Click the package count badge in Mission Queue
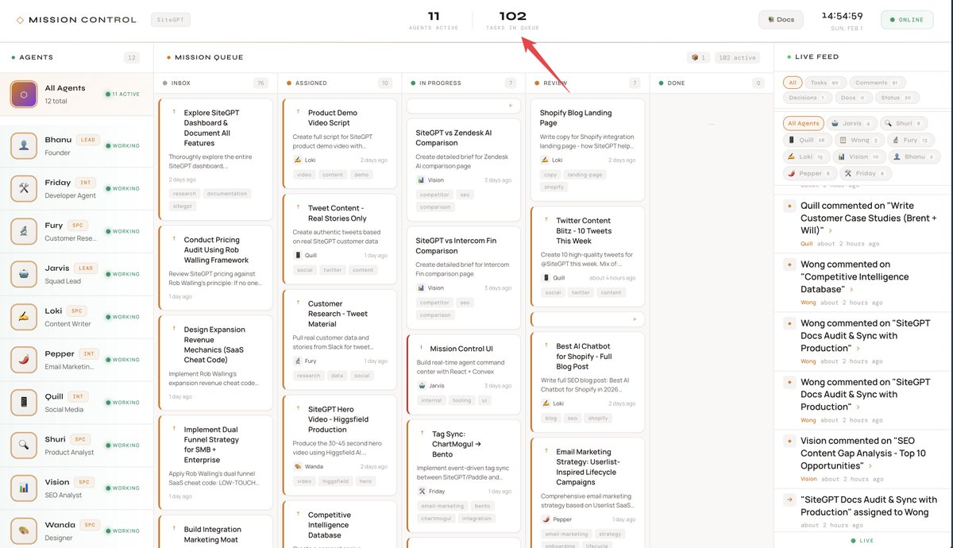The width and height of the screenshot is (953, 548). (x=698, y=57)
